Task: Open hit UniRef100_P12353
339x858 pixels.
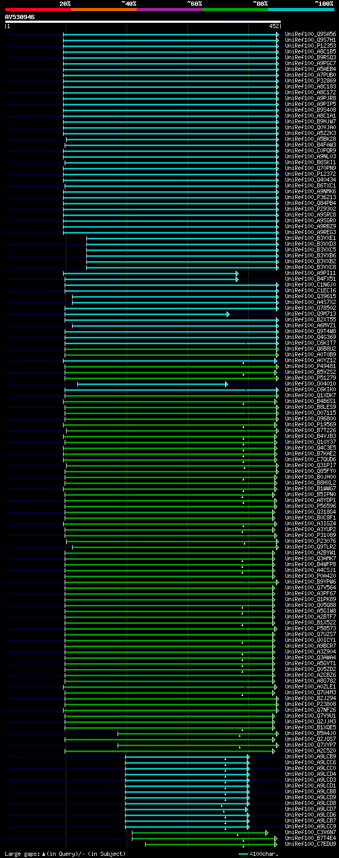Action: coord(310,46)
